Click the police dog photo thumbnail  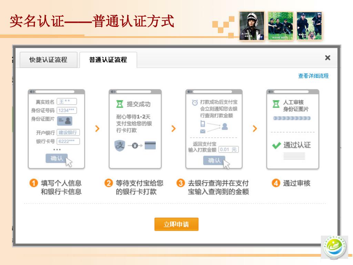point(309,26)
